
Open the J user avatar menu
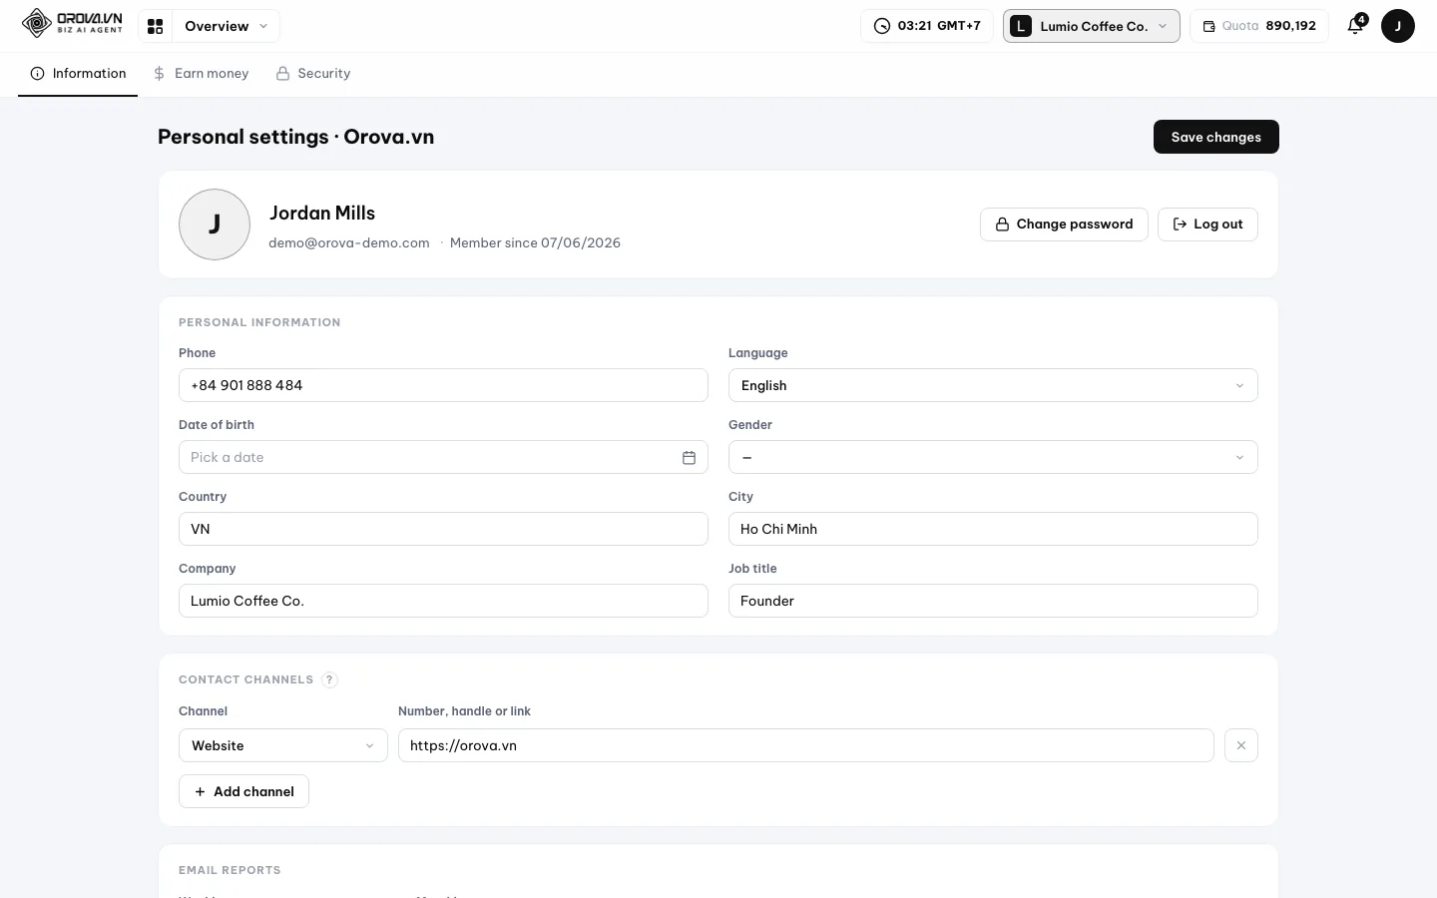(1398, 26)
